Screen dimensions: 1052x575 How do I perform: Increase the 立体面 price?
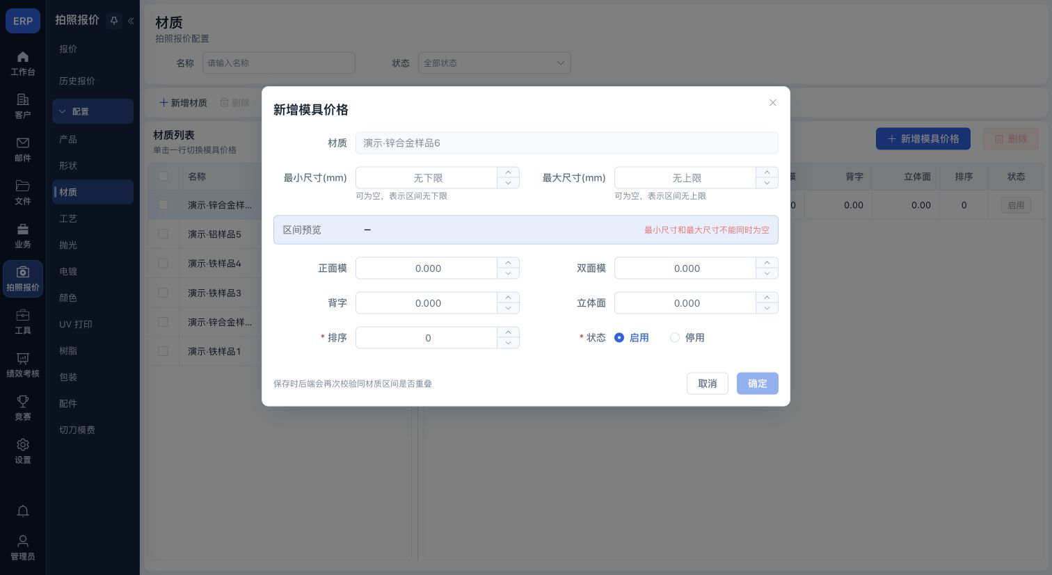pos(767,298)
